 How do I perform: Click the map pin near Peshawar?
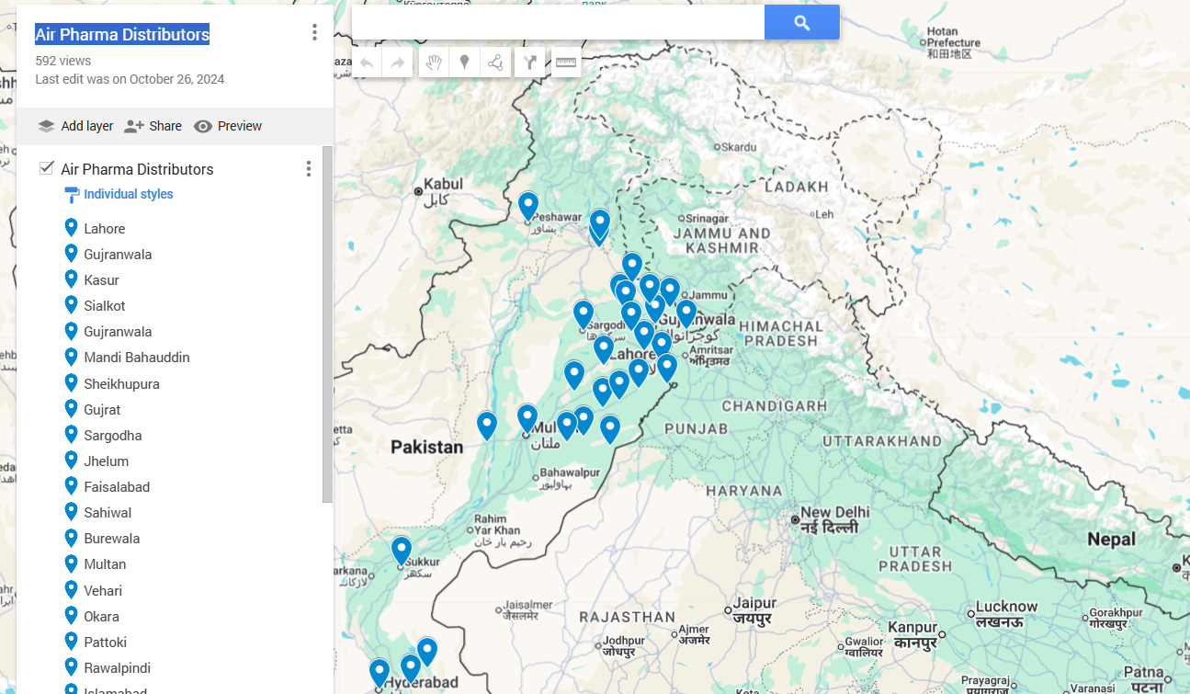tap(527, 205)
